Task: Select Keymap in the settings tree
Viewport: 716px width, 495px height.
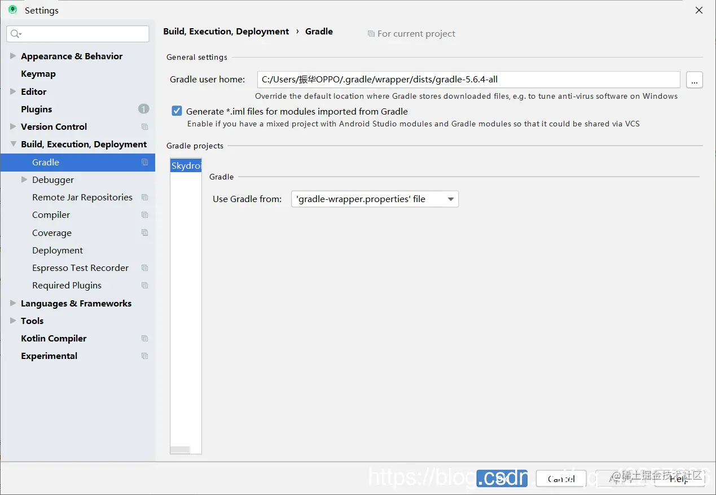Action: point(38,74)
